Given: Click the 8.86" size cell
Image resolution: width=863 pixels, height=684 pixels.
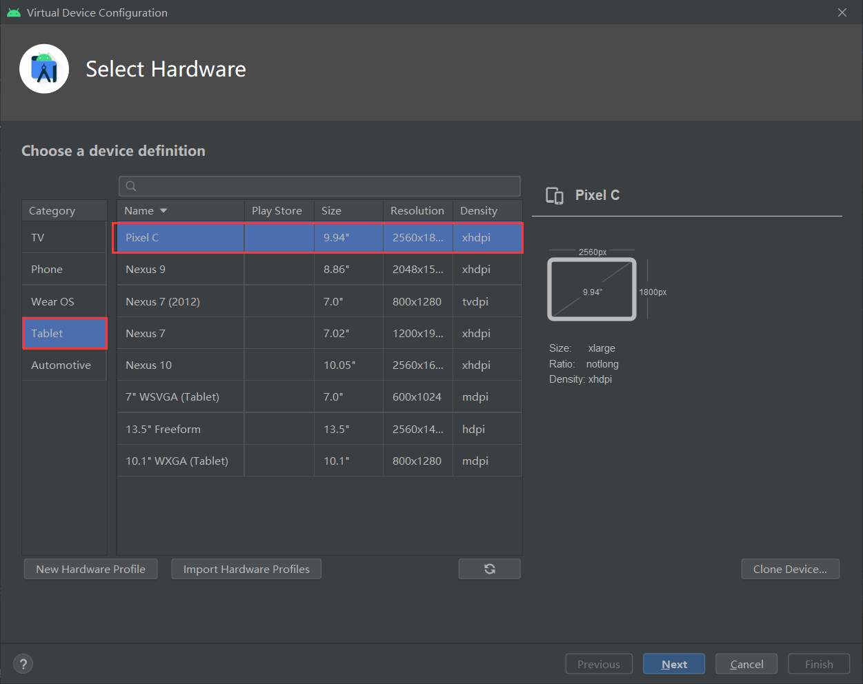Looking at the screenshot, I should [348, 269].
